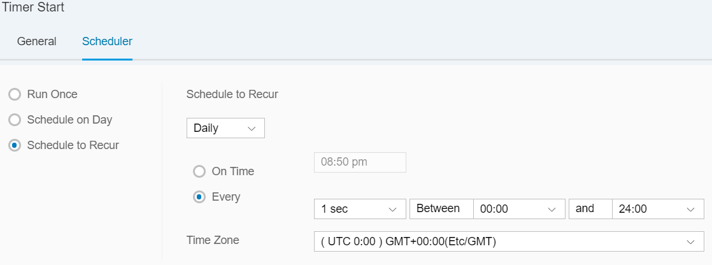Select the Every interval radio button
Screen dimensions: 712x265
199,197
